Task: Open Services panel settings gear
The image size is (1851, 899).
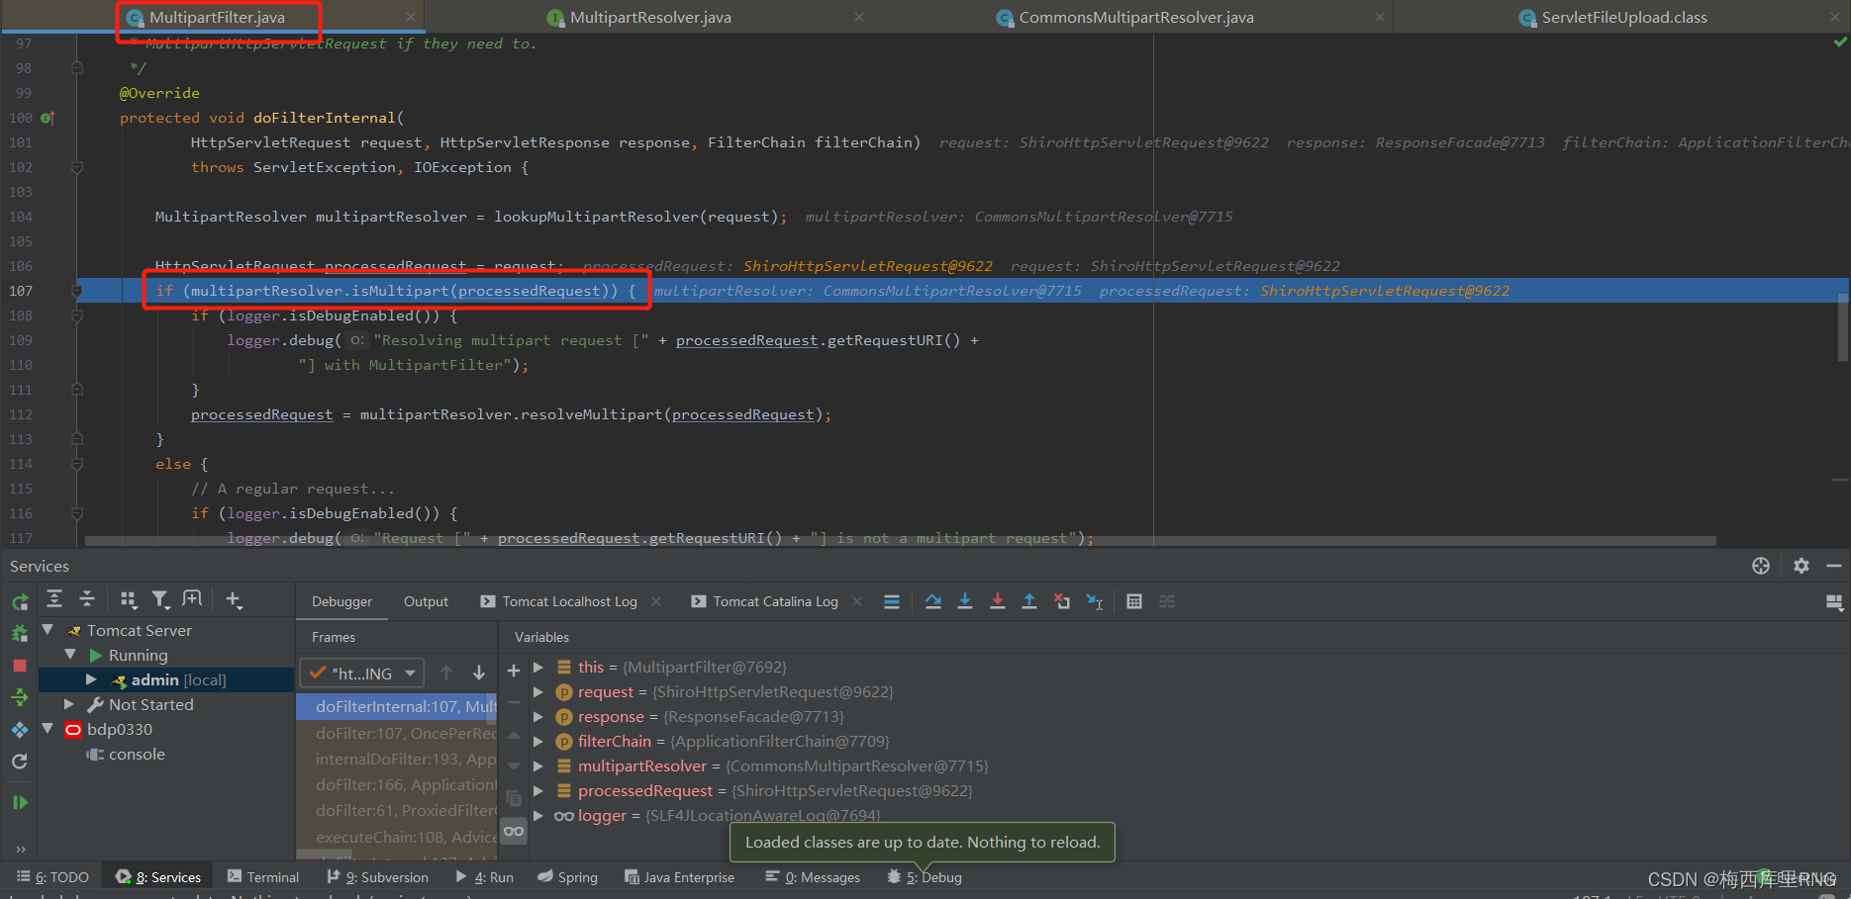Action: coord(1802,566)
